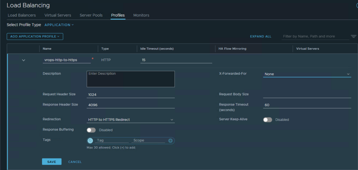This screenshot has height=170, width=358.
Task: Switch to the Monitors tab
Action: point(141,15)
